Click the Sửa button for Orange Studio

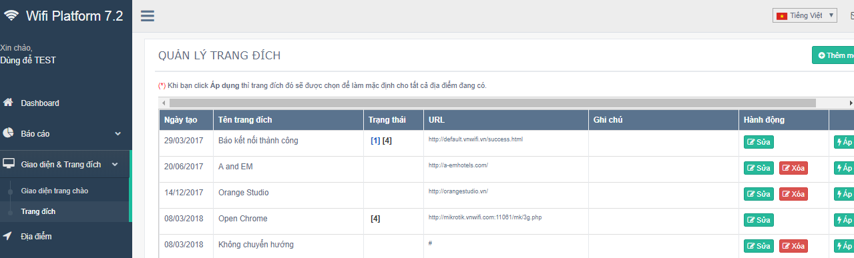759,194
